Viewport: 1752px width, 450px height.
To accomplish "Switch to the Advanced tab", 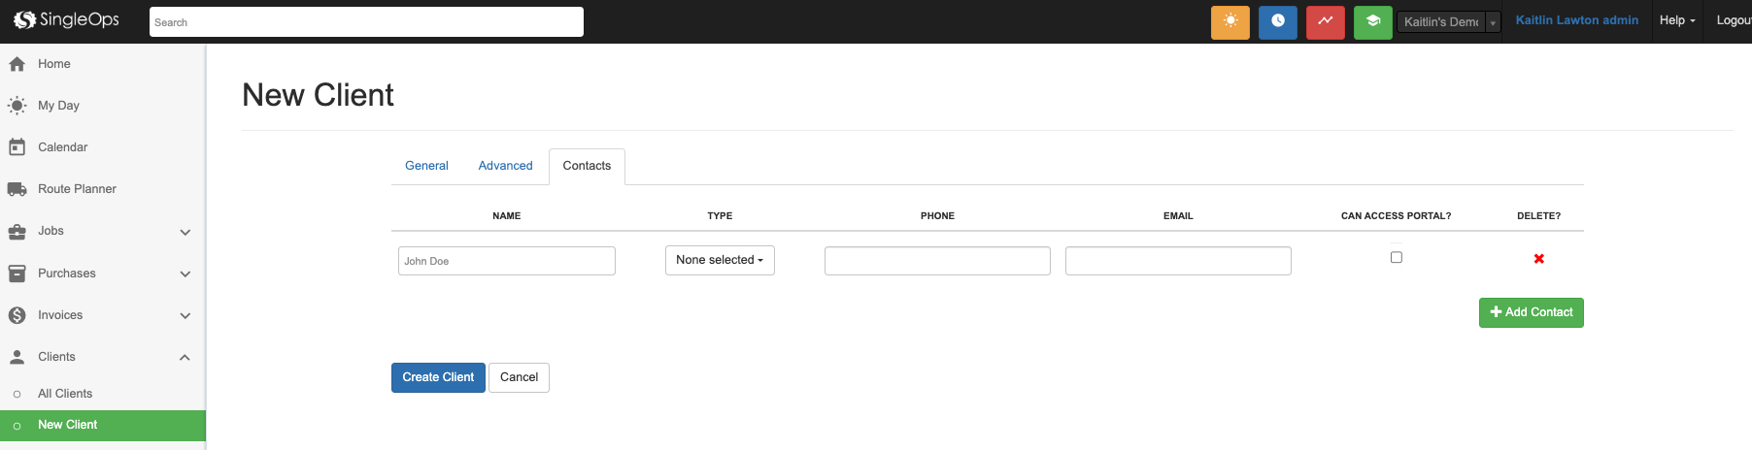I will tap(505, 166).
